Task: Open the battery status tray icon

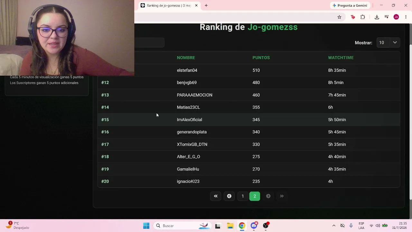Action: click(x=385, y=226)
